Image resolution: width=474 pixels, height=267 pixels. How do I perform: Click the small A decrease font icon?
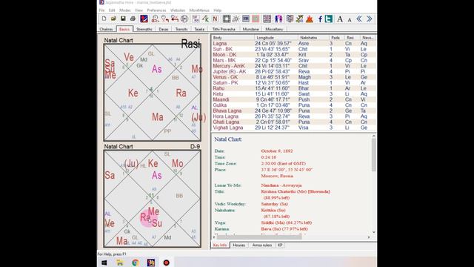click(350, 20)
